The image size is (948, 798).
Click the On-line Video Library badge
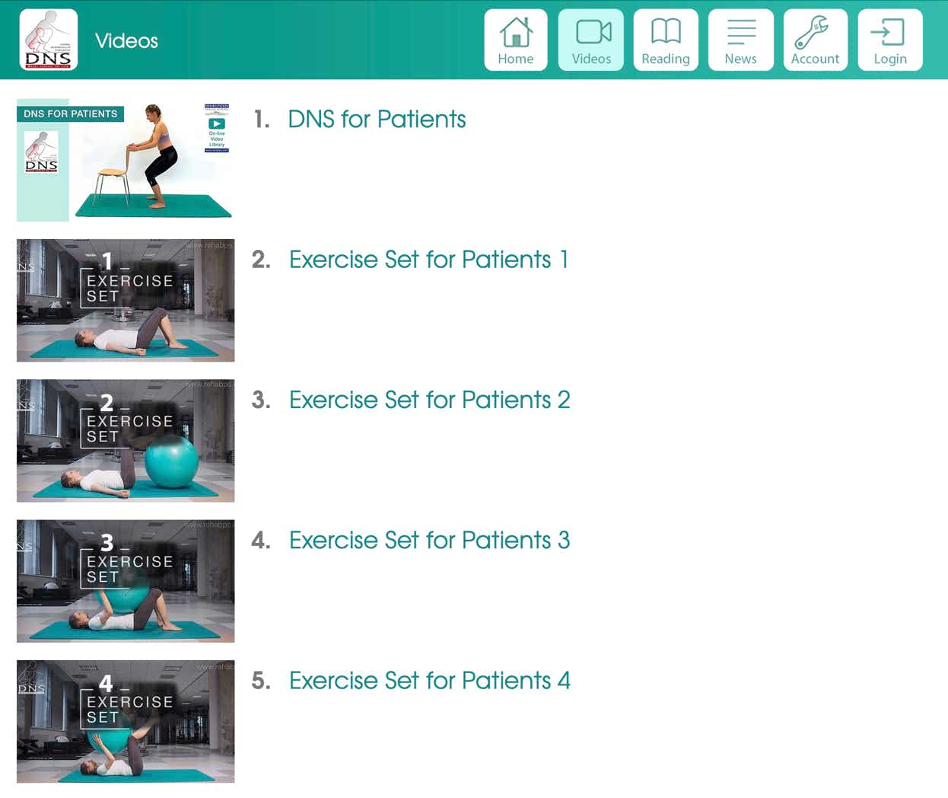pos(217,128)
